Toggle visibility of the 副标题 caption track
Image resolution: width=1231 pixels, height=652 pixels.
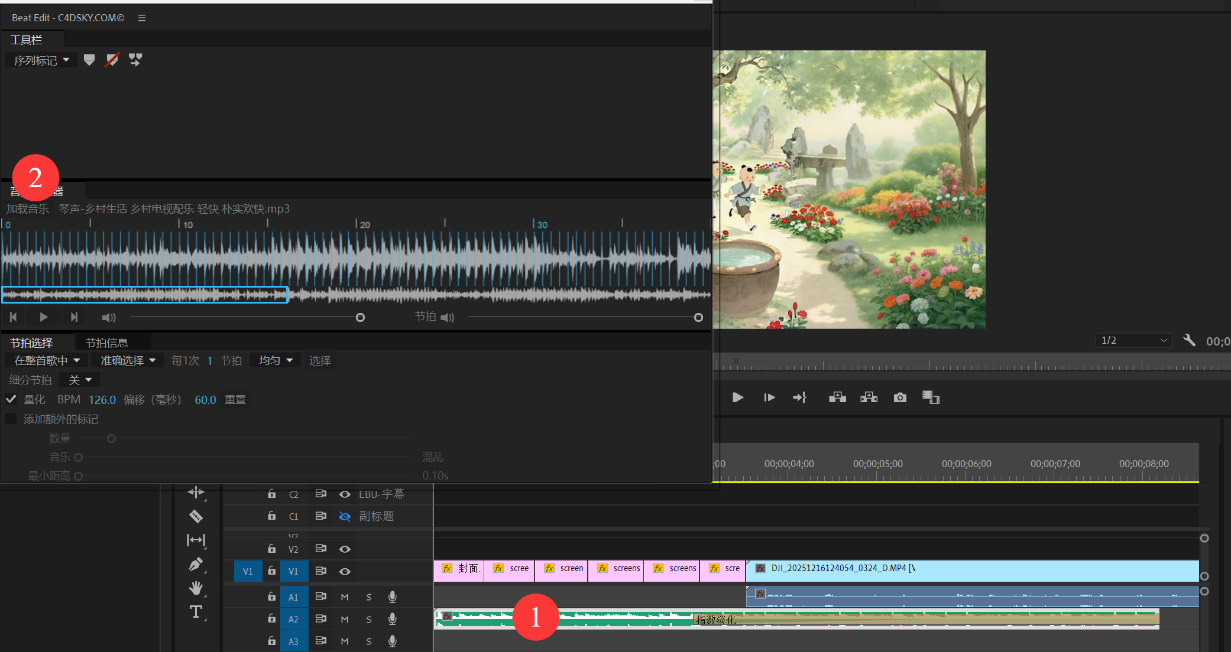[345, 516]
